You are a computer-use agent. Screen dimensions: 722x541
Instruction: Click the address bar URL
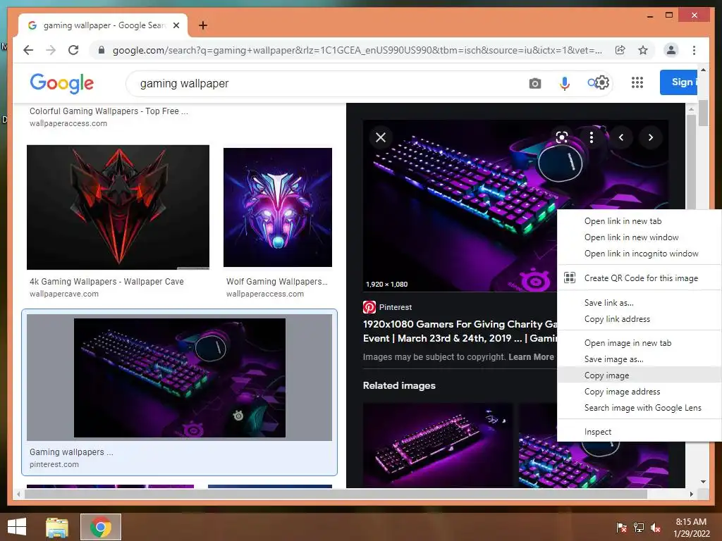click(357, 50)
